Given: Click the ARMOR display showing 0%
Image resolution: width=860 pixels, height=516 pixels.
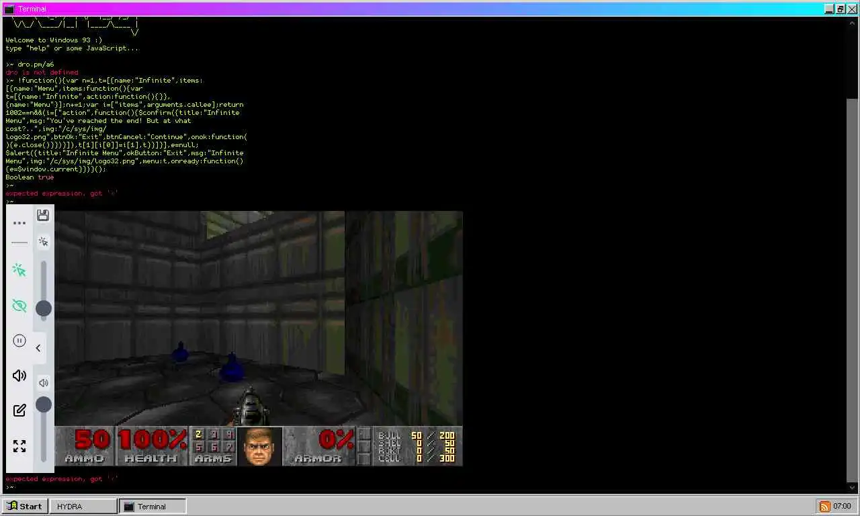Looking at the screenshot, I should point(319,446).
